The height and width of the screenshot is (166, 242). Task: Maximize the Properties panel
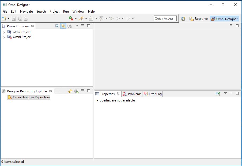237,93
